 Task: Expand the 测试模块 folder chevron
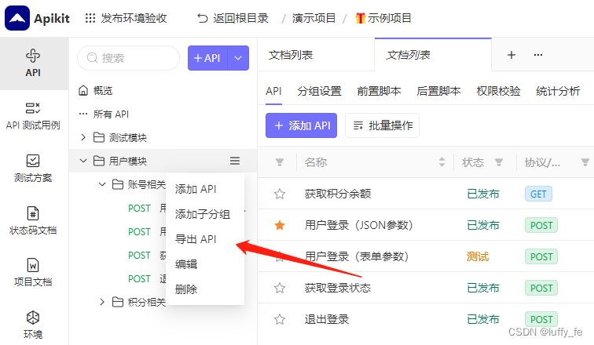(83, 137)
